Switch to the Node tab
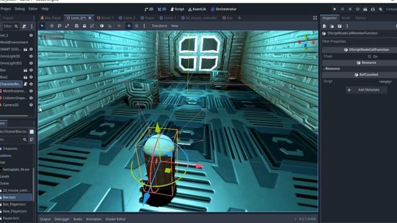The width and height of the screenshot is (397, 223). pyautogui.click(x=346, y=18)
